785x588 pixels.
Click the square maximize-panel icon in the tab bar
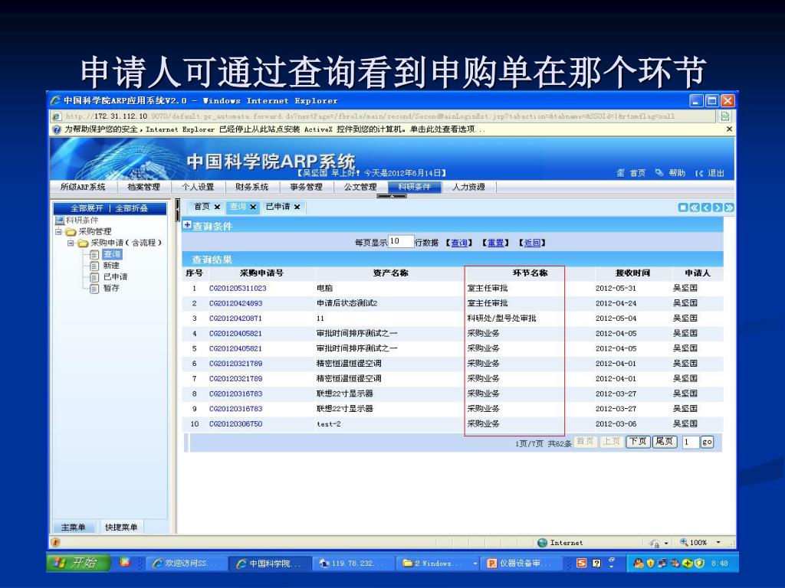683,207
